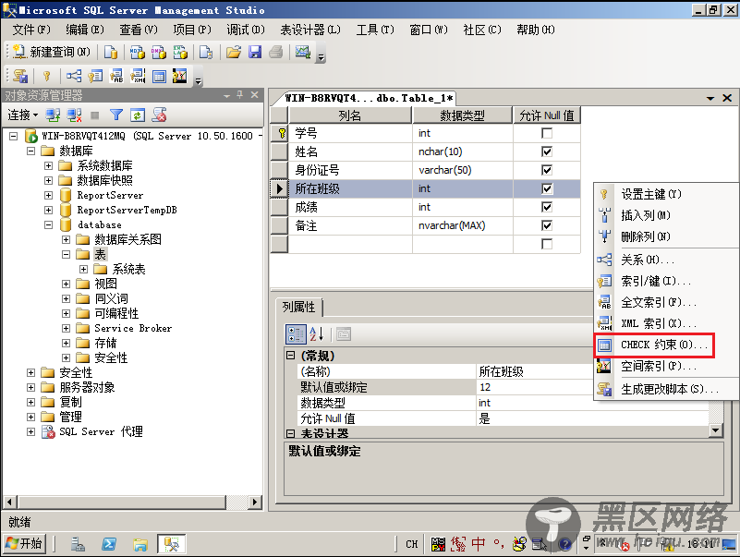The height and width of the screenshot is (557, 740).
Task: Toggle Allow Null checkbox for 所在班级
Action: [x=547, y=188]
